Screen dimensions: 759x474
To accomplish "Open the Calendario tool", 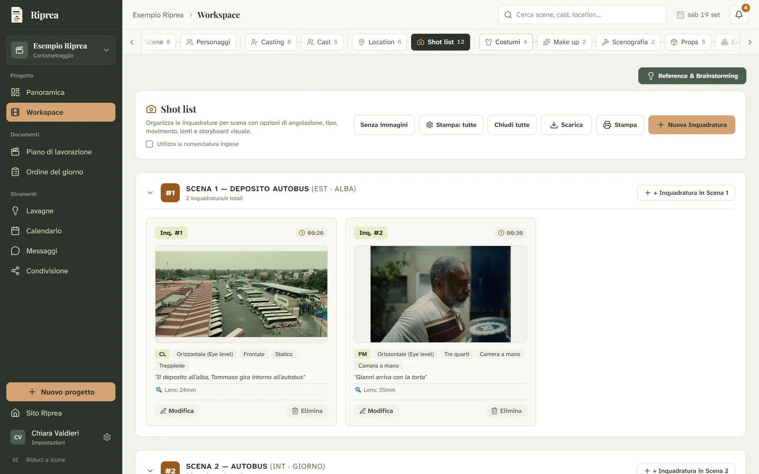I will [x=61, y=231].
